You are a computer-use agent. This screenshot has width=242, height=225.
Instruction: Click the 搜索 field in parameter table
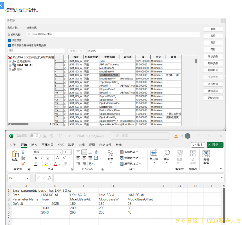[36, 51]
